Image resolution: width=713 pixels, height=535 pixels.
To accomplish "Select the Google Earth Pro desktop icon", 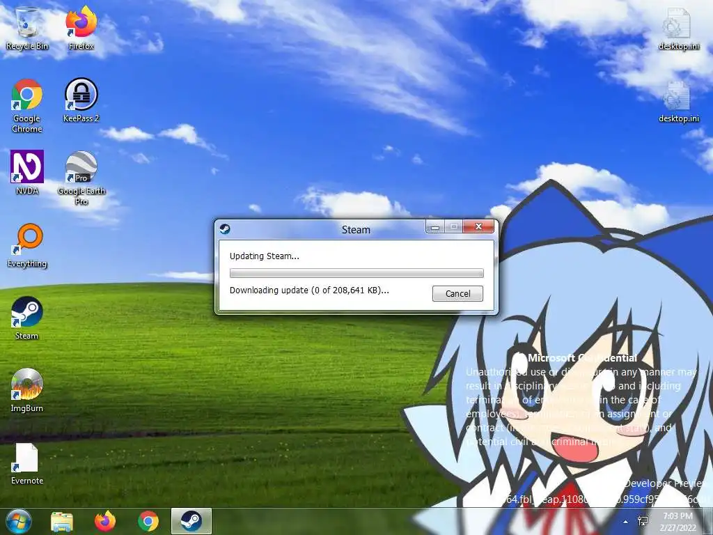I will click(81, 178).
